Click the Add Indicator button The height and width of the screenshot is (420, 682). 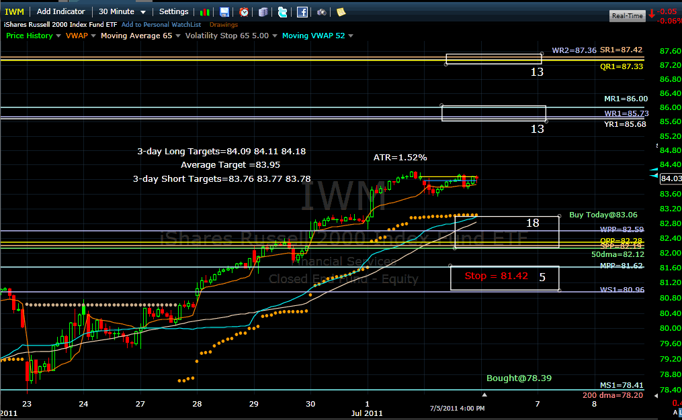coord(61,11)
